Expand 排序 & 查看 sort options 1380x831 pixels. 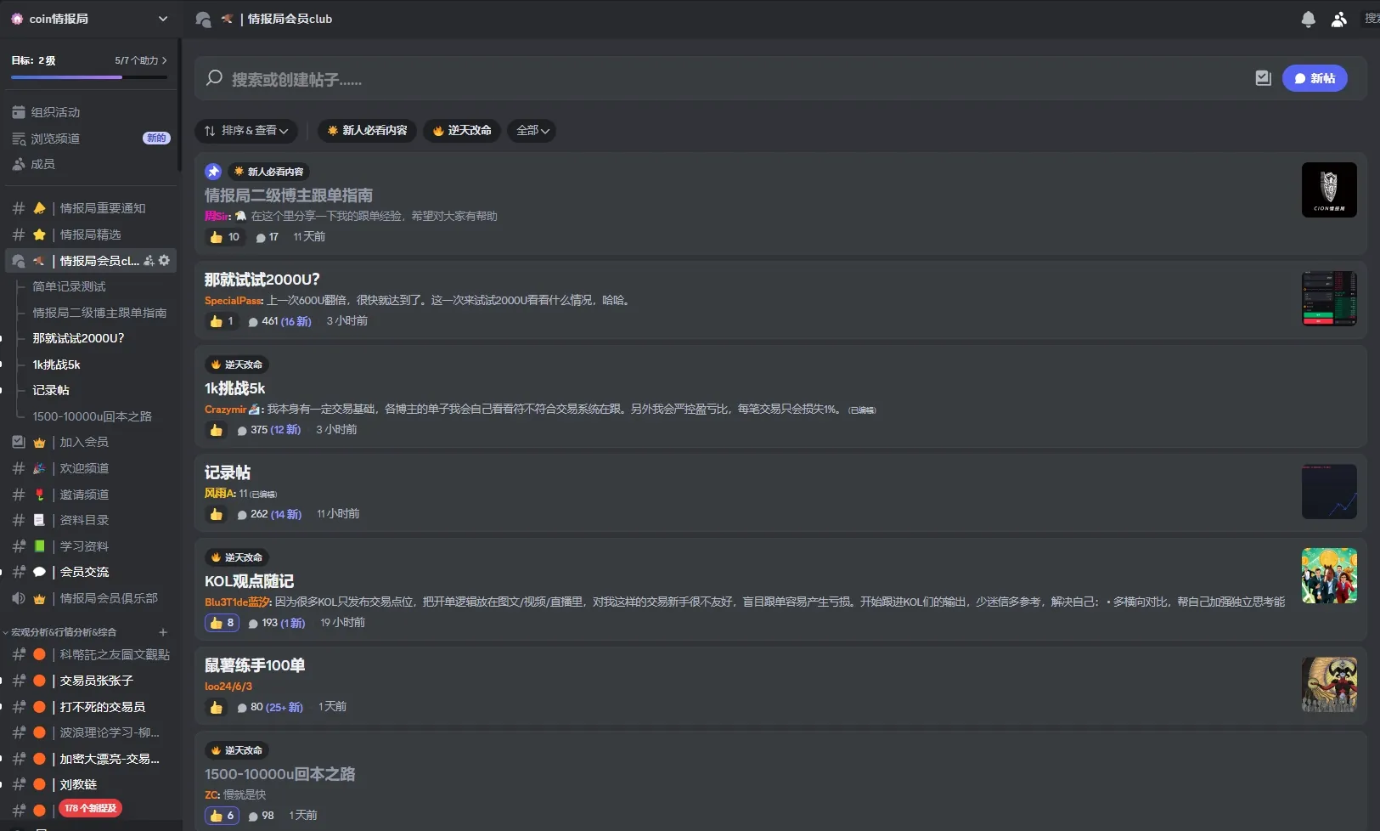pyautogui.click(x=246, y=131)
